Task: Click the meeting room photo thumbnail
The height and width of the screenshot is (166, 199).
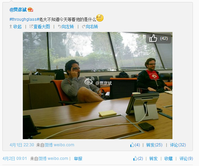Action: [98, 85]
